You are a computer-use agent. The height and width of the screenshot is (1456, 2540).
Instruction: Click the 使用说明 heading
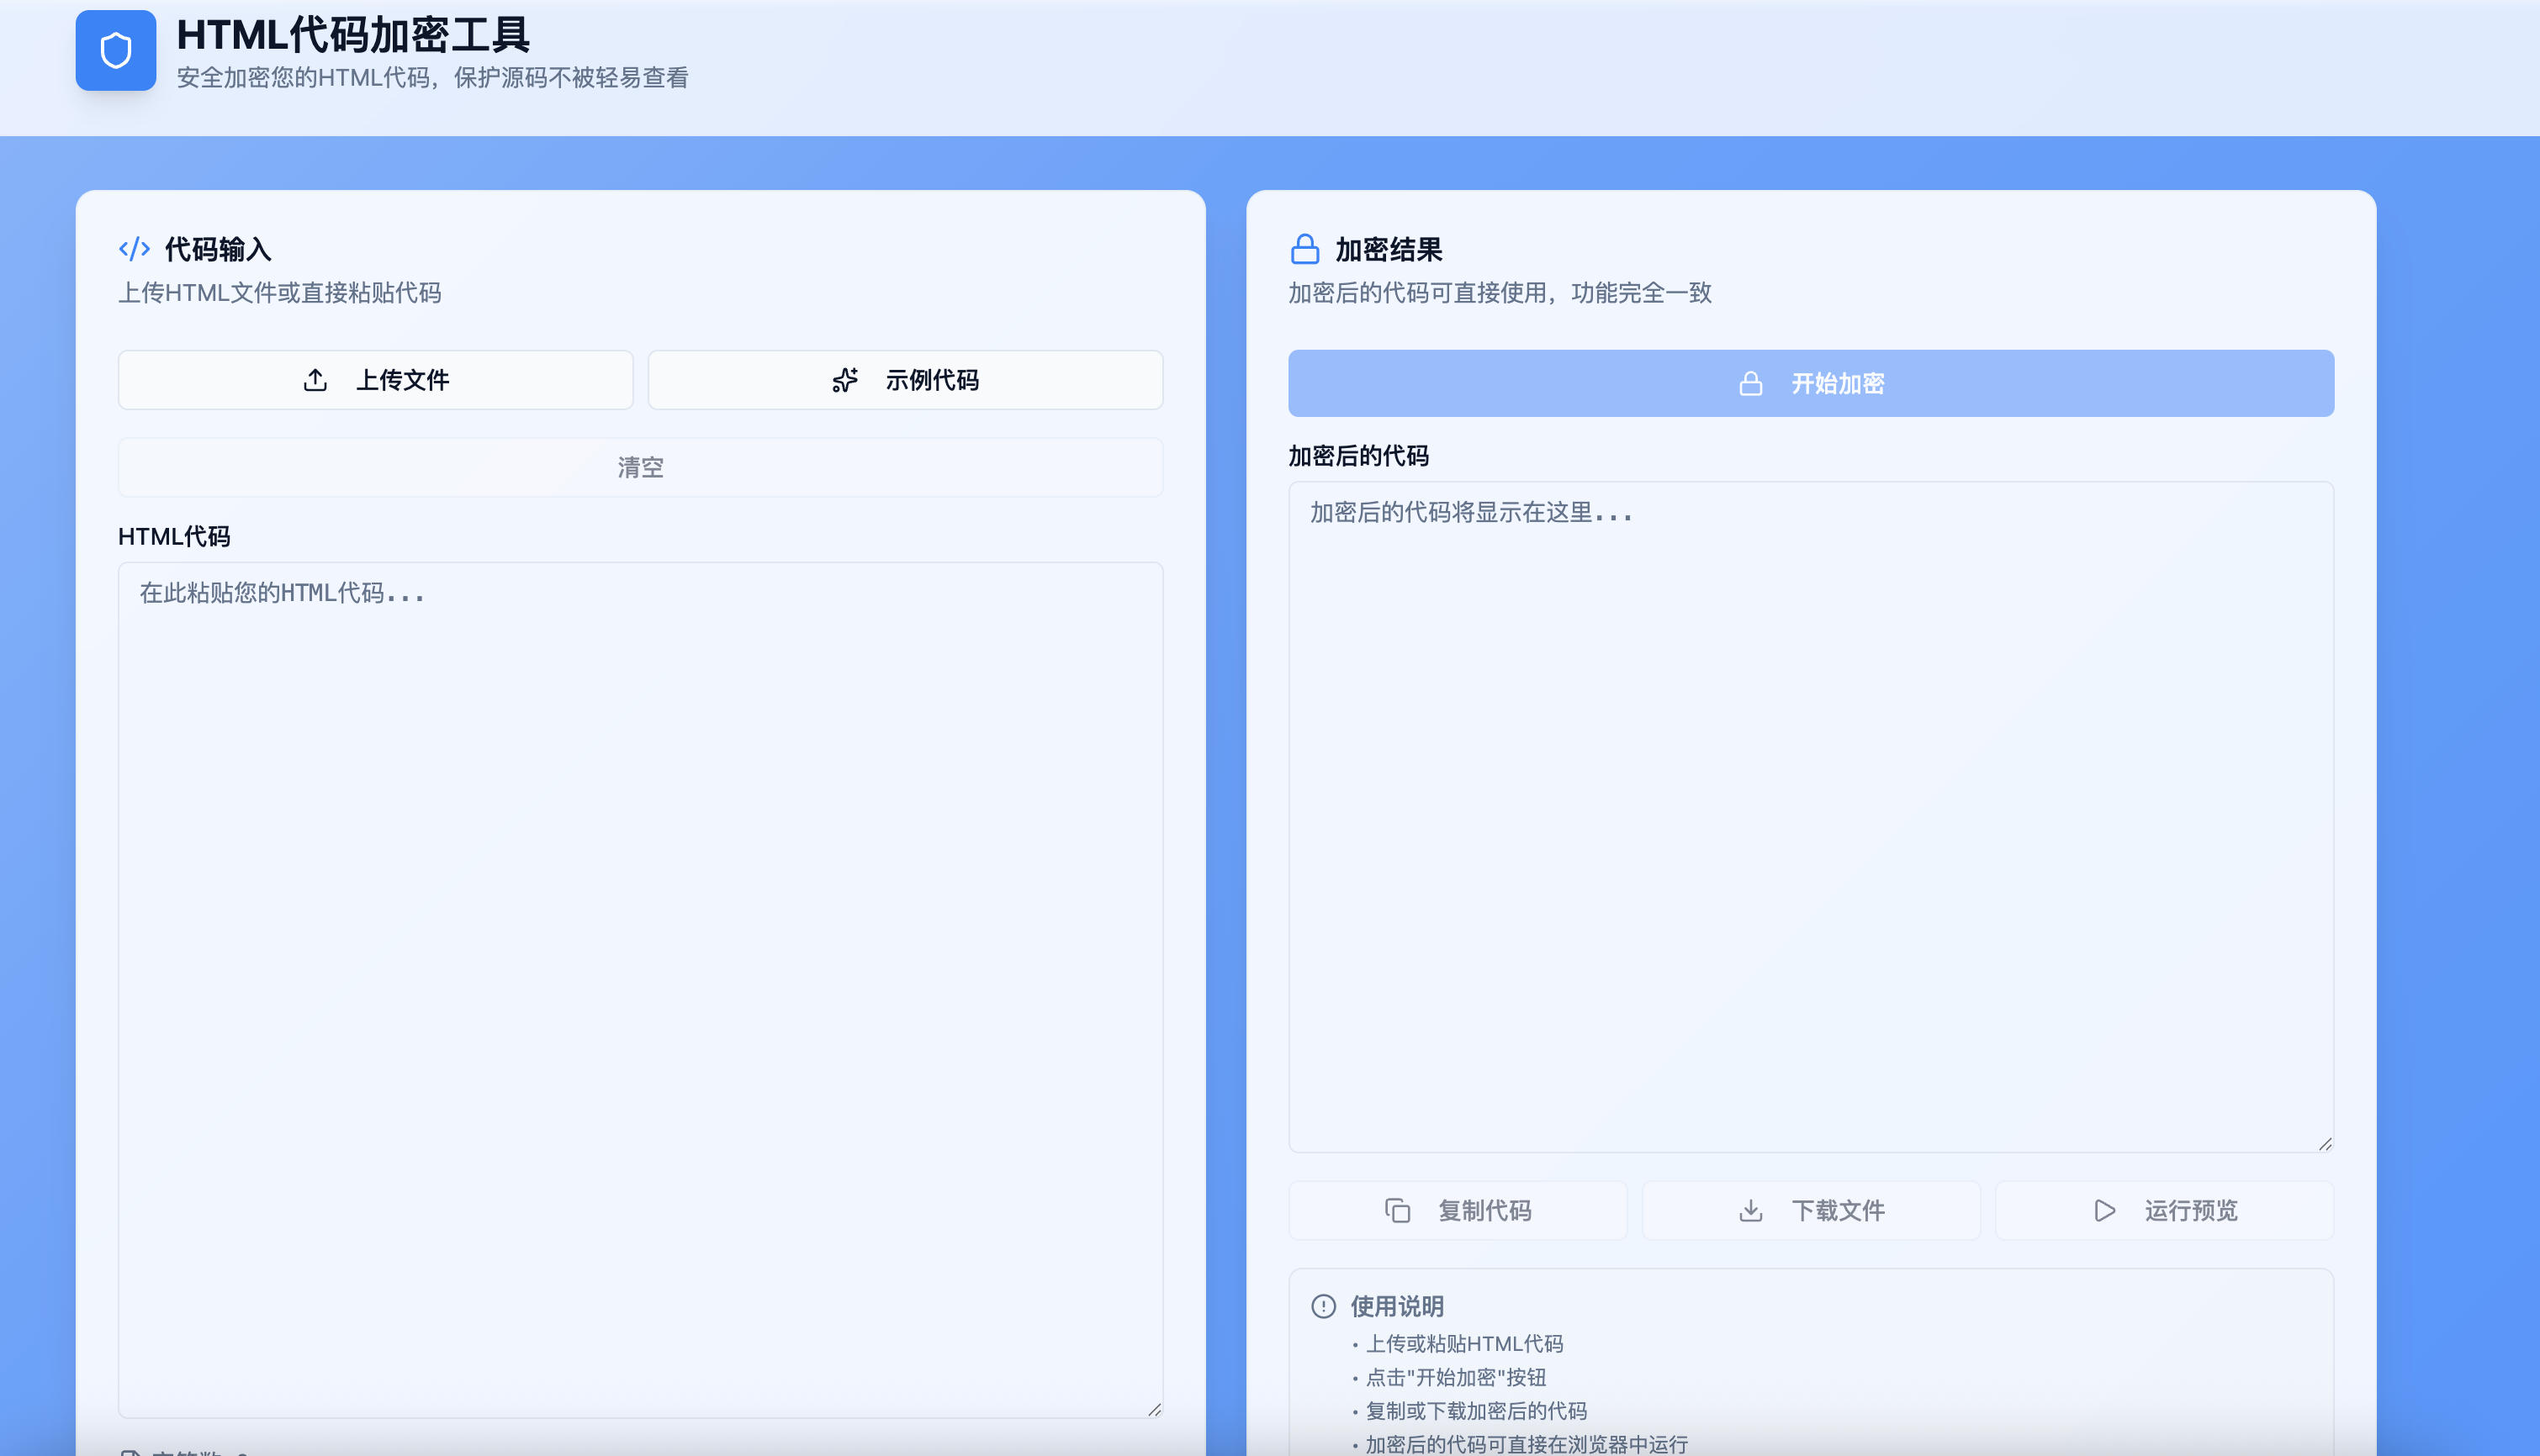[x=1396, y=1306]
